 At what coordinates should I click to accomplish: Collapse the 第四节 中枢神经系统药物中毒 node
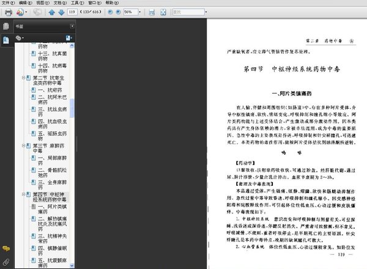[x=23, y=194]
